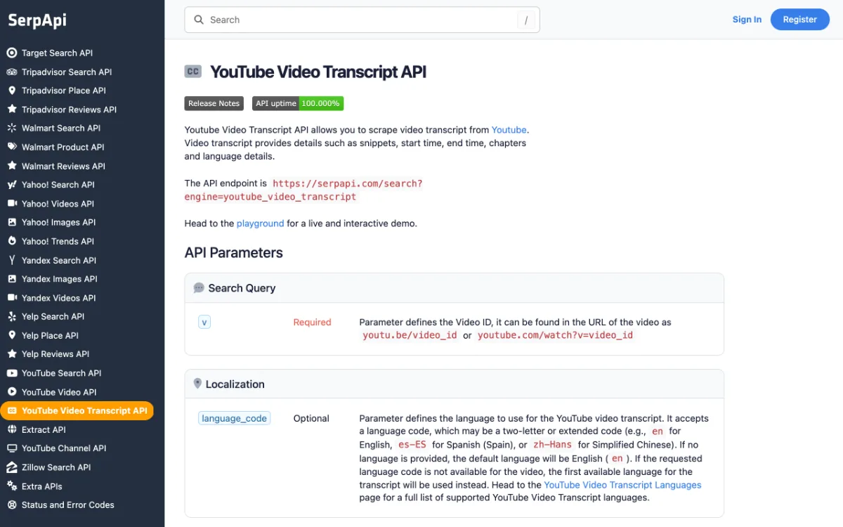Screen dimensions: 843x527
Task: Click the Yelp Reviews API star icon
Action: (x=11, y=354)
